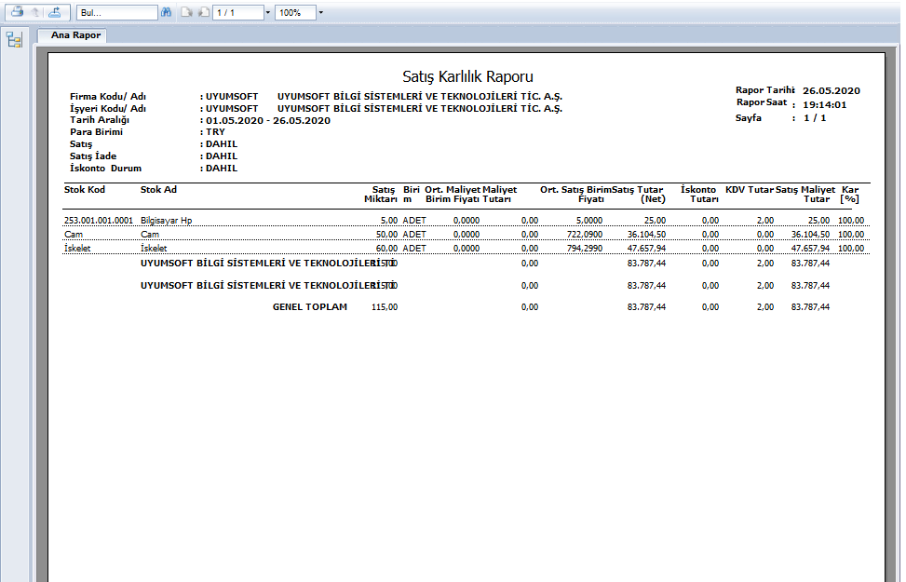The image size is (906, 582).
Task: Click the 100% zoom level field
Action: (295, 13)
